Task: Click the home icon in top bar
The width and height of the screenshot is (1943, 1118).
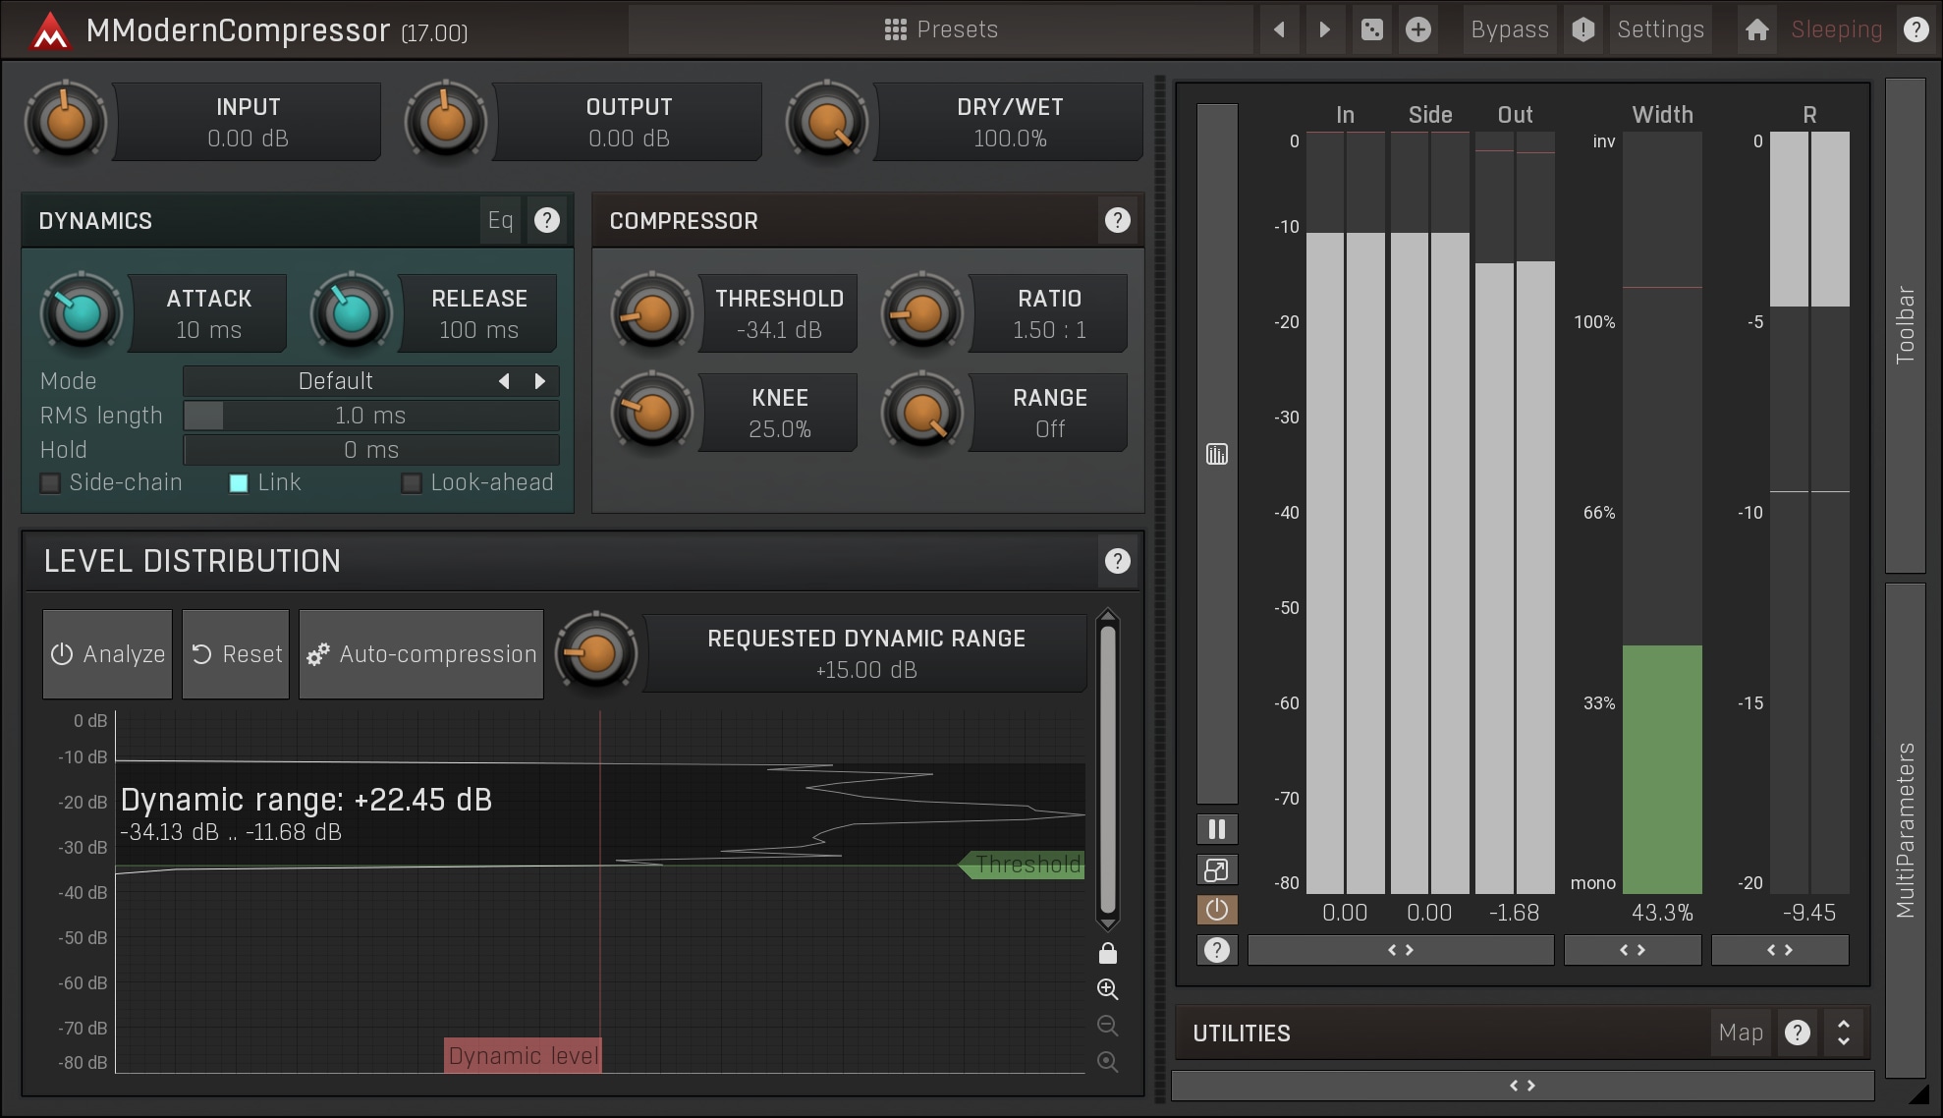Action: [1756, 29]
